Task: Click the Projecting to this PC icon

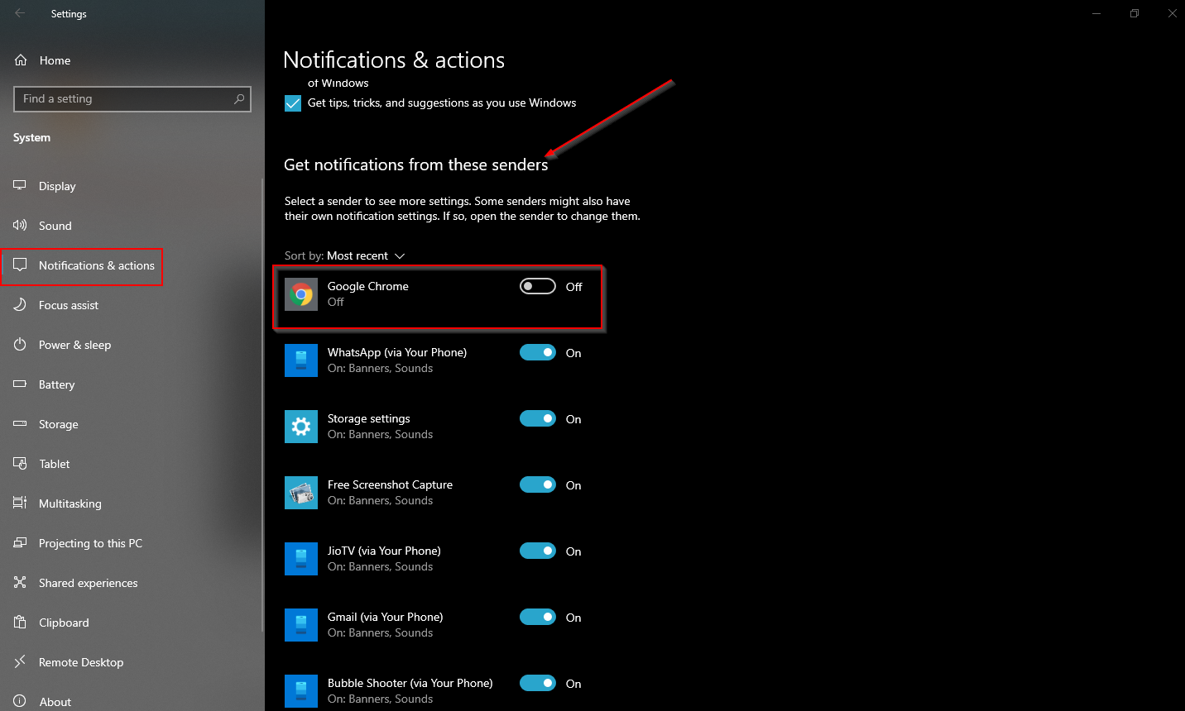Action: pos(20,543)
